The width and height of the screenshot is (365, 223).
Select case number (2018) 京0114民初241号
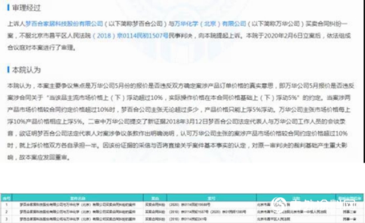(188, 219)
